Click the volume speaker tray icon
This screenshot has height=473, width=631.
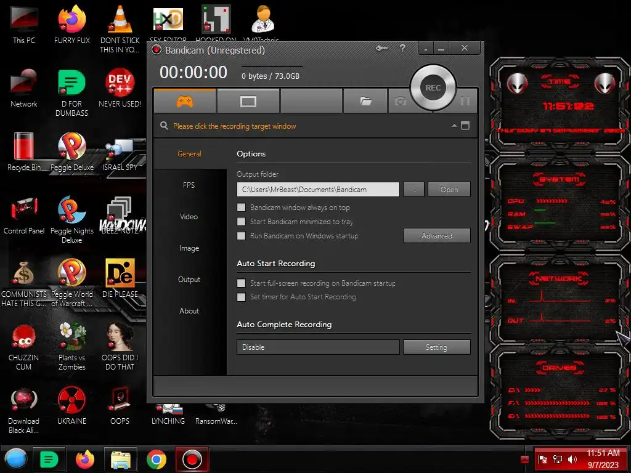[x=572, y=459]
